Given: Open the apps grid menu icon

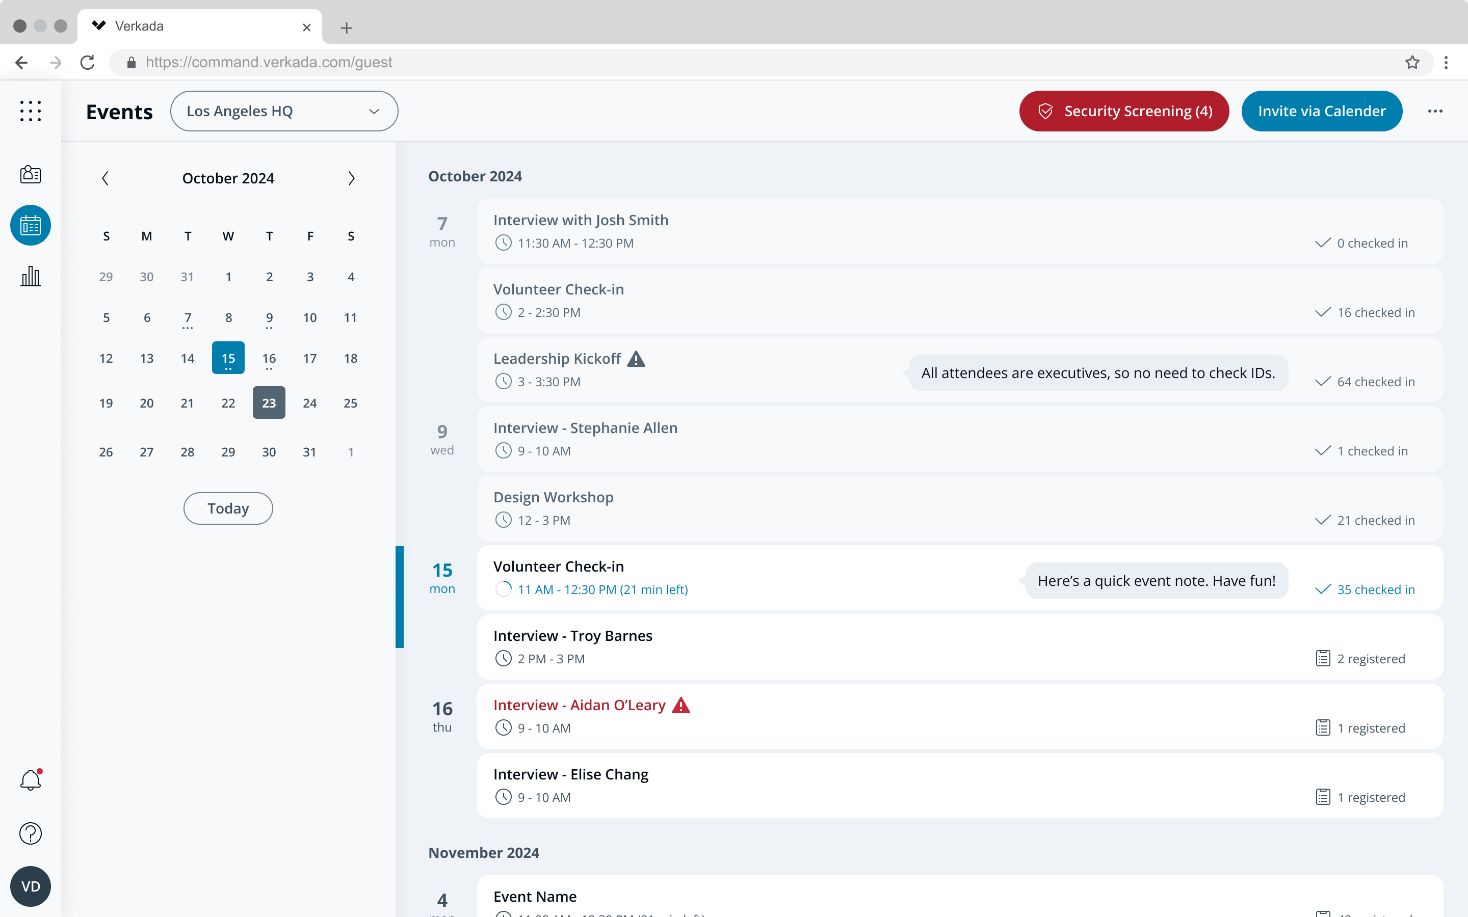Looking at the screenshot, I should point(31,111).
